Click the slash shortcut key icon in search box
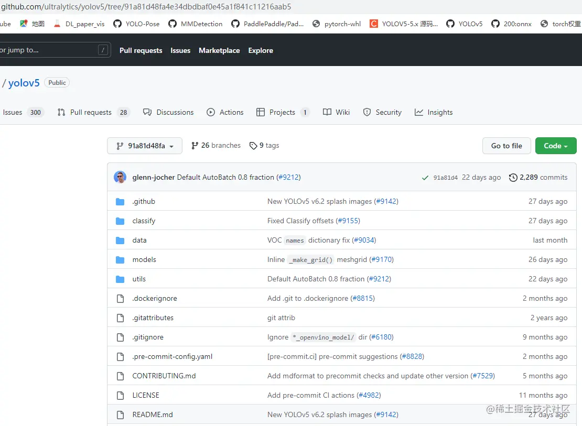 coord(103,50)
